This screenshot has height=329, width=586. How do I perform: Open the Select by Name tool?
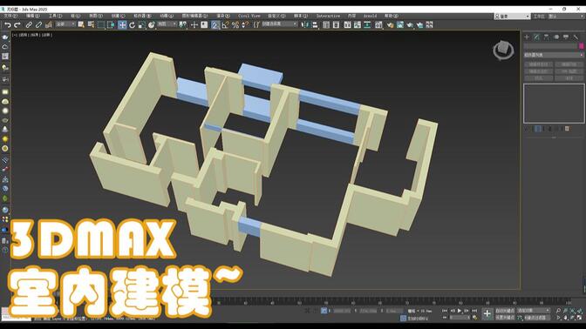(91, 25)
